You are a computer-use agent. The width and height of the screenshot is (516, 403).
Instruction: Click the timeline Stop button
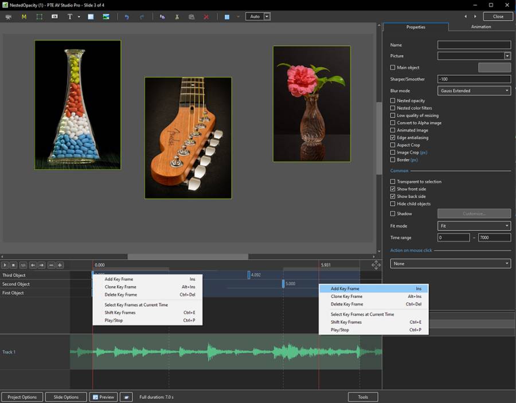point(14,265)
